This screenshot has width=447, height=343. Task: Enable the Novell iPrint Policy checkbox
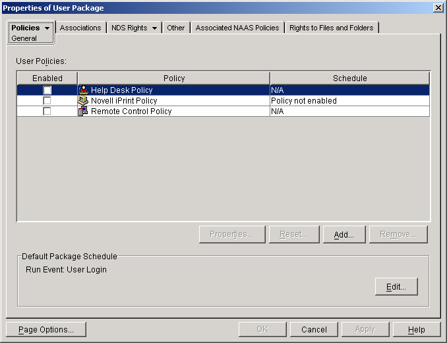click(47, 101)
